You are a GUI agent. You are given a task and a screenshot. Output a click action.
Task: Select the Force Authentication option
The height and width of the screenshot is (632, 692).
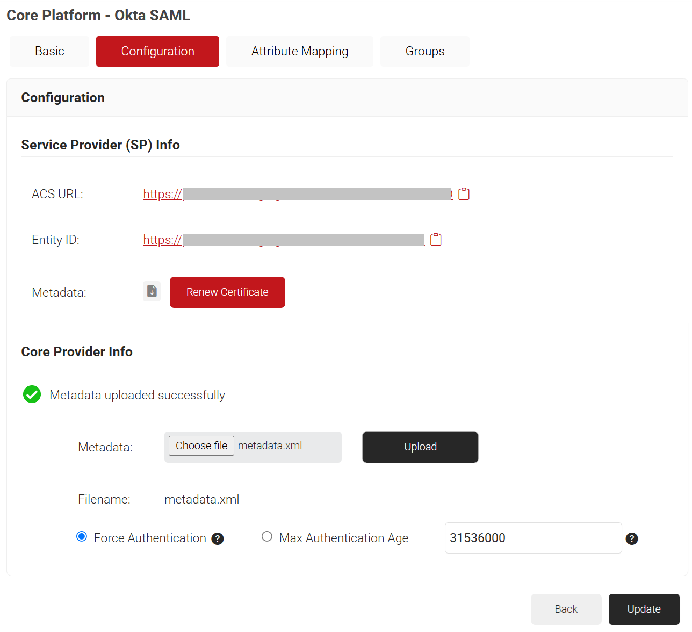pyautogui.click(x=82, y=537)
